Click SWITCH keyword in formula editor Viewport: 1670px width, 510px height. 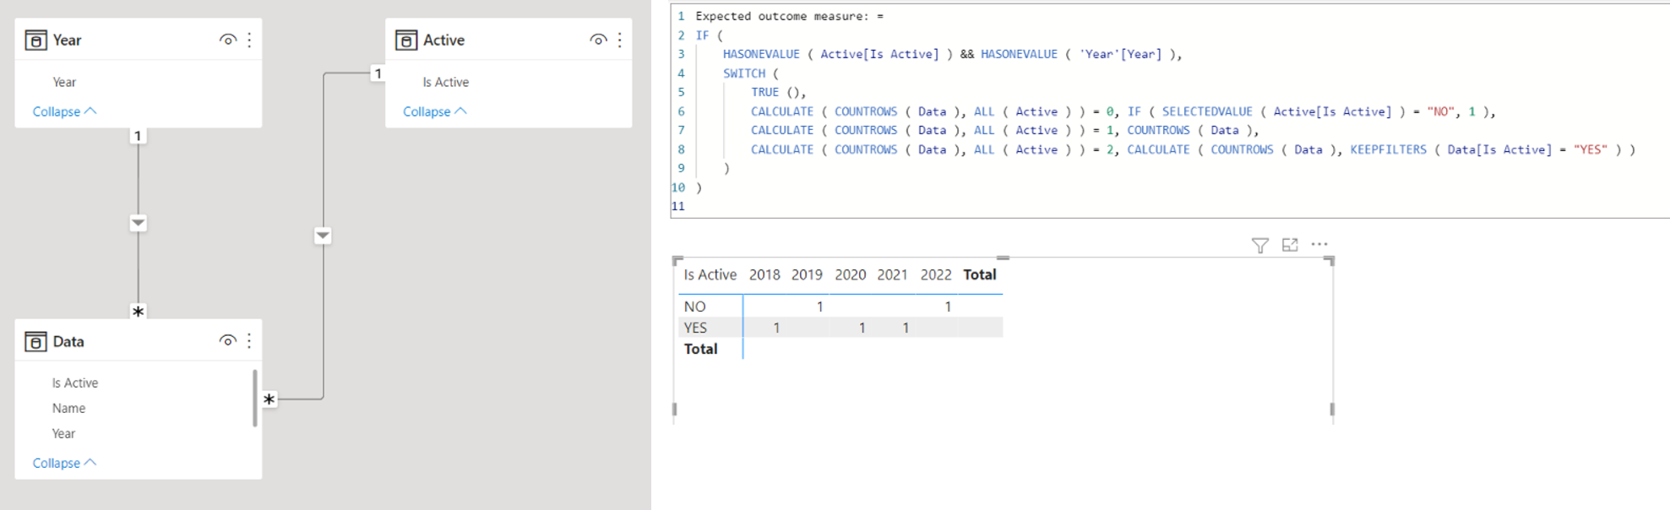pyautogui.click(x=744, y=73)
